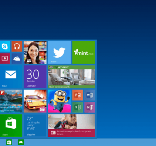Launch the yellow car racing game tile
Viewport: 156px width, 146px height.
[x=35, y=101]
